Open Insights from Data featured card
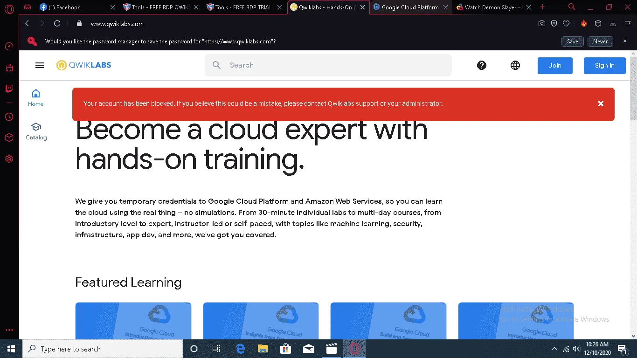 click(x=261, y=321)
